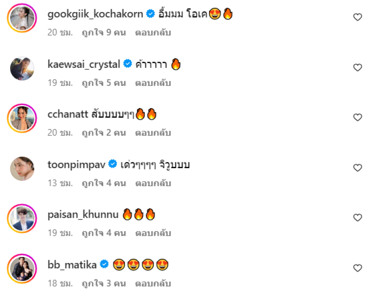370x299 pixels.
Task: Reply to bb_matika's comment via ตอบกลับ
Action: pos(153,283)
